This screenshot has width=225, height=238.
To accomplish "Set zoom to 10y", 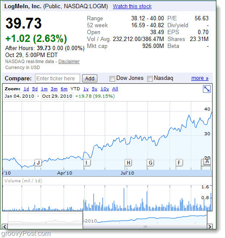I will [x=105, y=89].
